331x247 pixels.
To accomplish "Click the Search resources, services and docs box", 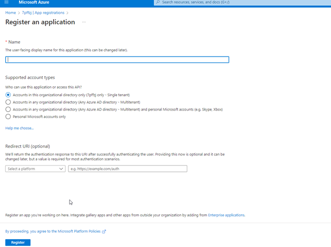I will coord(242,2).
